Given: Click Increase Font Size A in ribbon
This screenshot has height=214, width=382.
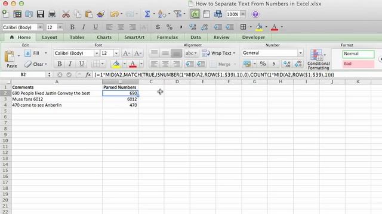Looking at the screenshot, I should coord(126,53).
